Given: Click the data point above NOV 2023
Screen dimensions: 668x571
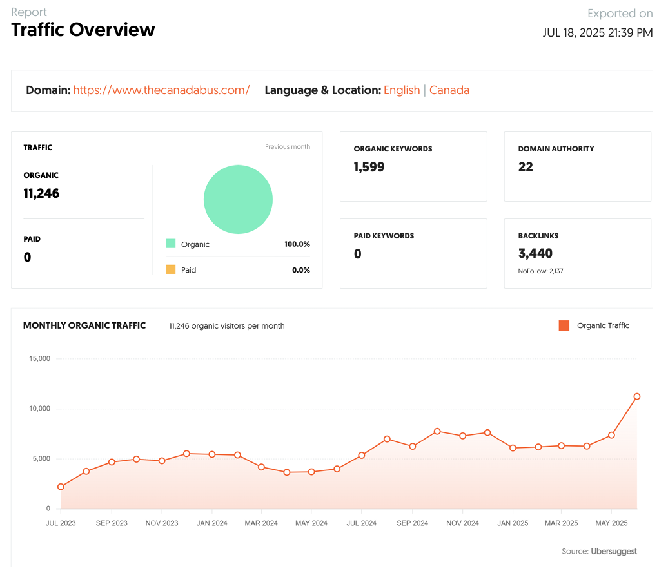Looking at the screenshot, I should coord(162,461).
